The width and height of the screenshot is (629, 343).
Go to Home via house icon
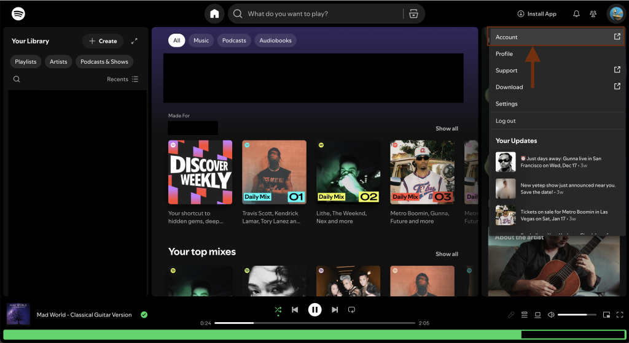[x=214, y=14]
